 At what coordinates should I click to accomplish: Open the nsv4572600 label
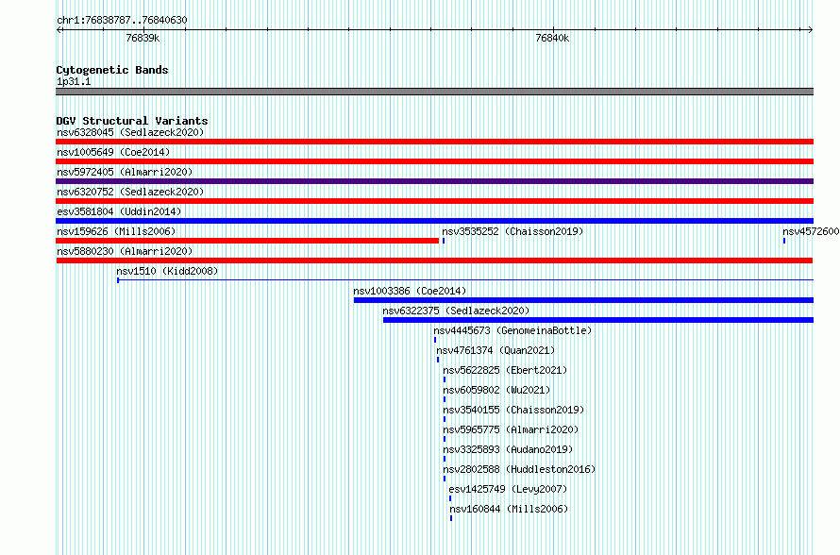811,231
